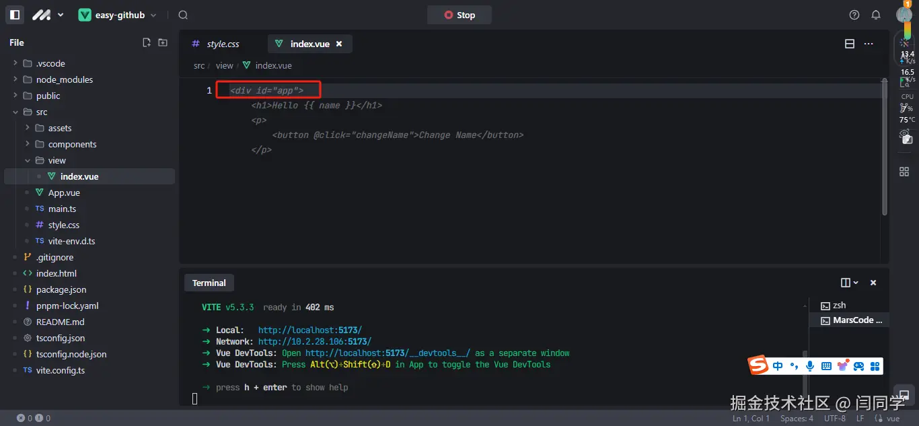Change the UTF-8 file encoding

click(835, 418)
